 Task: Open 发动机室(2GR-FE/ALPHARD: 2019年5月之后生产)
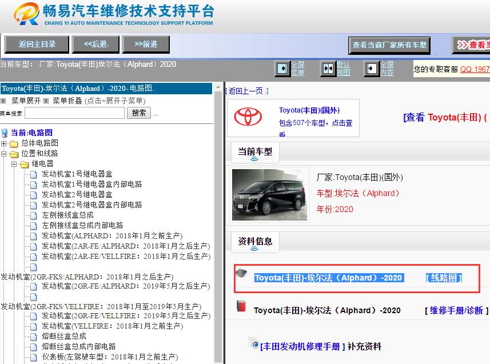pyautogui.click(x=126, y=286)
